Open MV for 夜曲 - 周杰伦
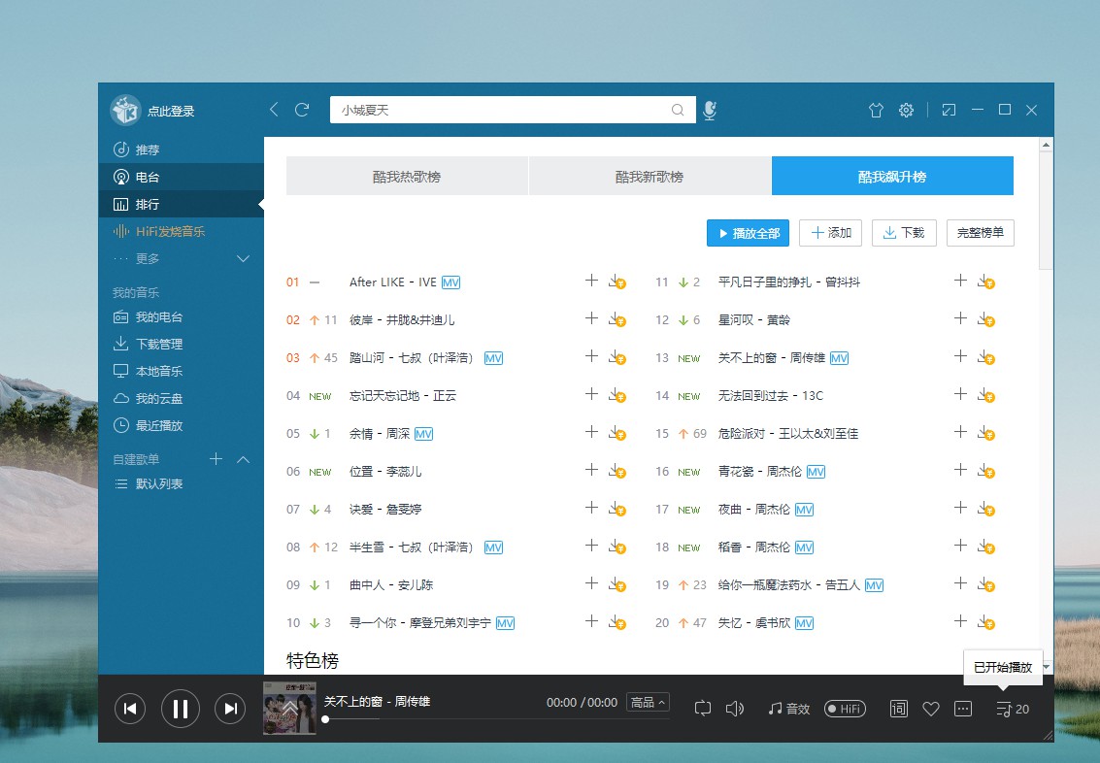Image resolution: width=1100 pixels, height=763 pixels. [804, 510]
